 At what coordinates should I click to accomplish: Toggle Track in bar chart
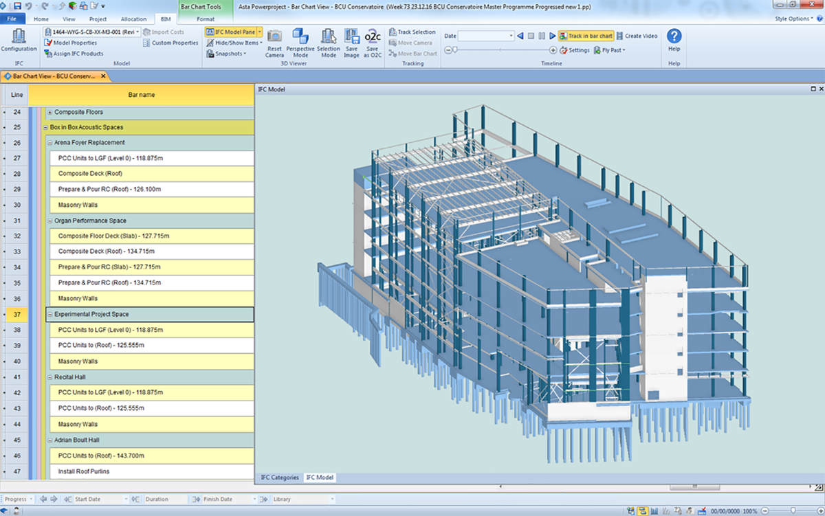[x=585, y=36]
